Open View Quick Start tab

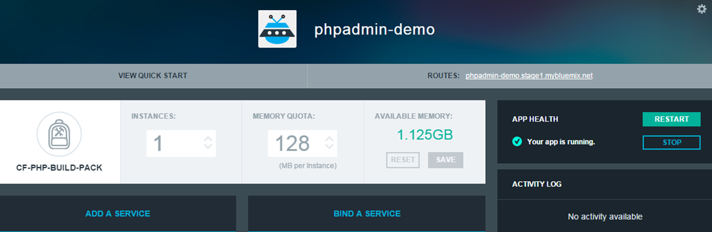153,76
